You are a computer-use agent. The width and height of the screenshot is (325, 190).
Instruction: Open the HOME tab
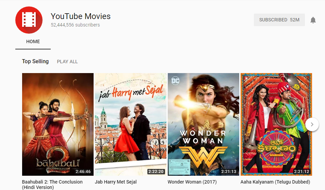pos(33,41)
